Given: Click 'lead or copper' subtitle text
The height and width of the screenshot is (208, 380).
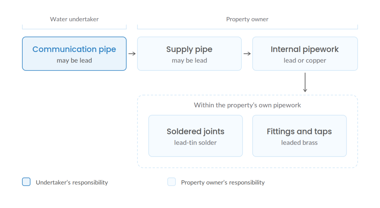Looking at the screenshot, I should click(305, 61).
